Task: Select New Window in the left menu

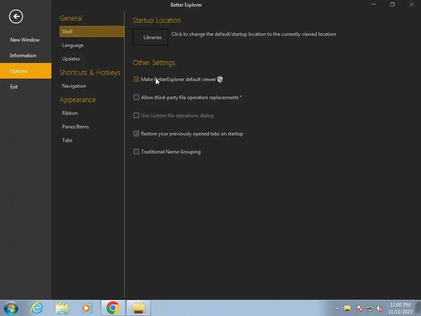Action: pyautogui.click(x=25, y=40)
